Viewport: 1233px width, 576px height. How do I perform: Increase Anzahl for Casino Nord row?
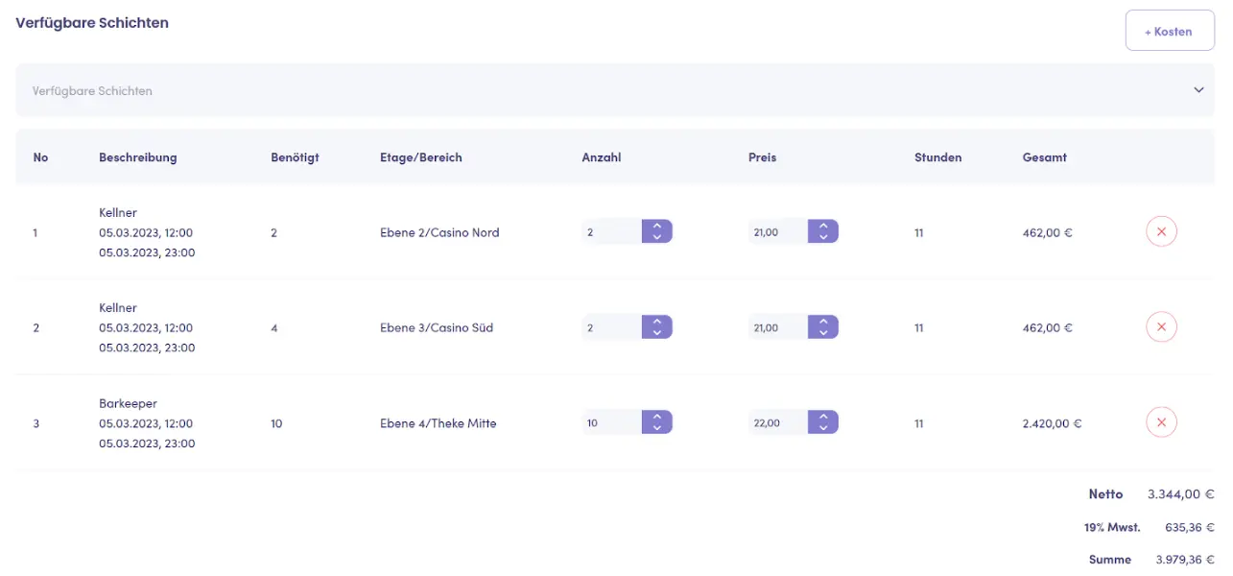point(656,227)
